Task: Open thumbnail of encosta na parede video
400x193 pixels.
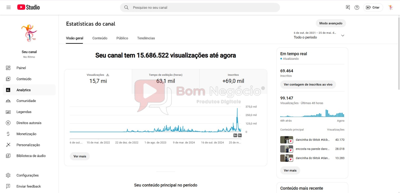Action: click(286, 149)
